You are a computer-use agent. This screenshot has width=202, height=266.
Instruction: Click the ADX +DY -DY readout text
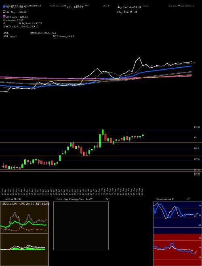[25, 204]
